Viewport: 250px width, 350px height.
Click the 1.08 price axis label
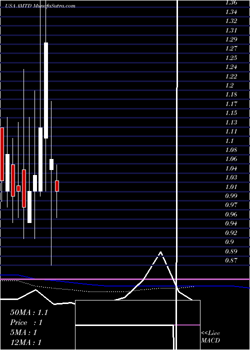231,150
